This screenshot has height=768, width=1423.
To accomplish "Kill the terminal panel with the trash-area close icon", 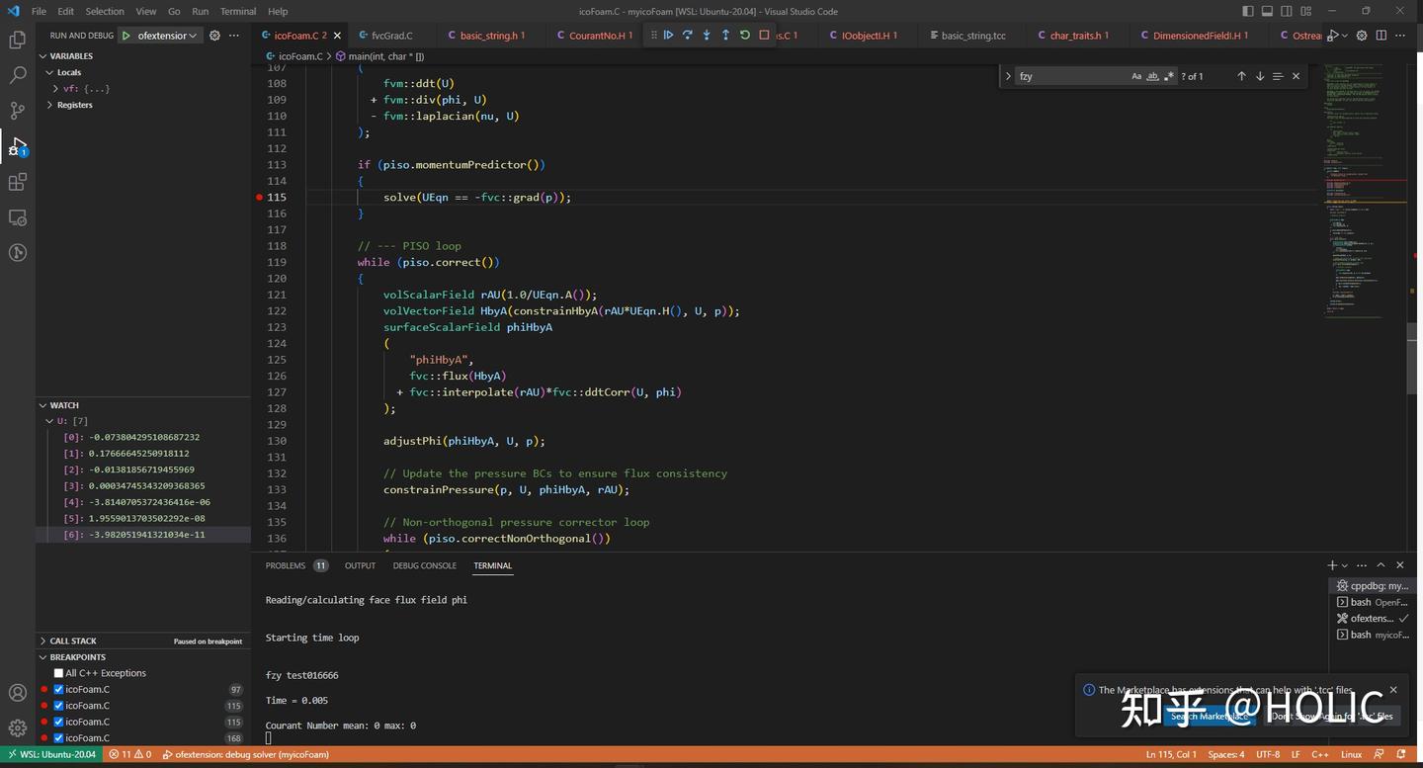I will 1399,564.
